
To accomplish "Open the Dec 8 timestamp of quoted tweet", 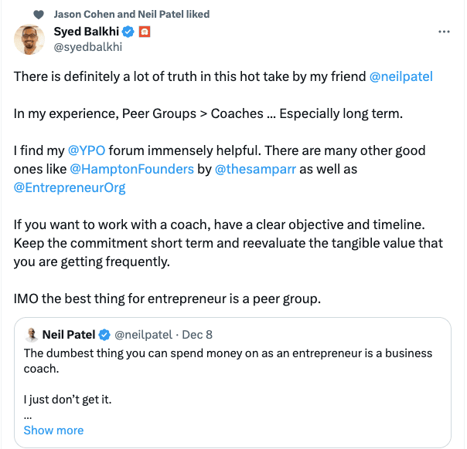I will (x=199, y=335).
